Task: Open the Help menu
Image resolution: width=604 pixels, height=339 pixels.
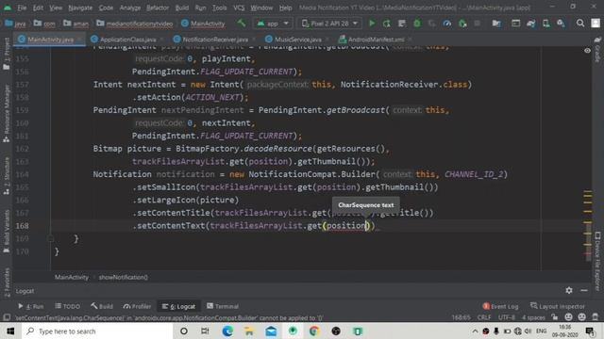Action: click(285, 8)
